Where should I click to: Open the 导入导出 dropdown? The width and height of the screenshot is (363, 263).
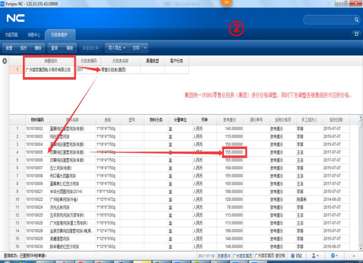click(117, 48)
